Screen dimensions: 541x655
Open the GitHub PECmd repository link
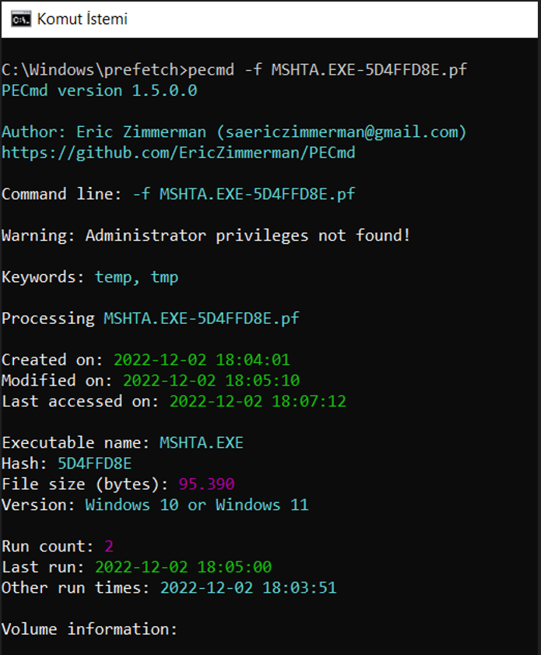click(x=178, y=153)
